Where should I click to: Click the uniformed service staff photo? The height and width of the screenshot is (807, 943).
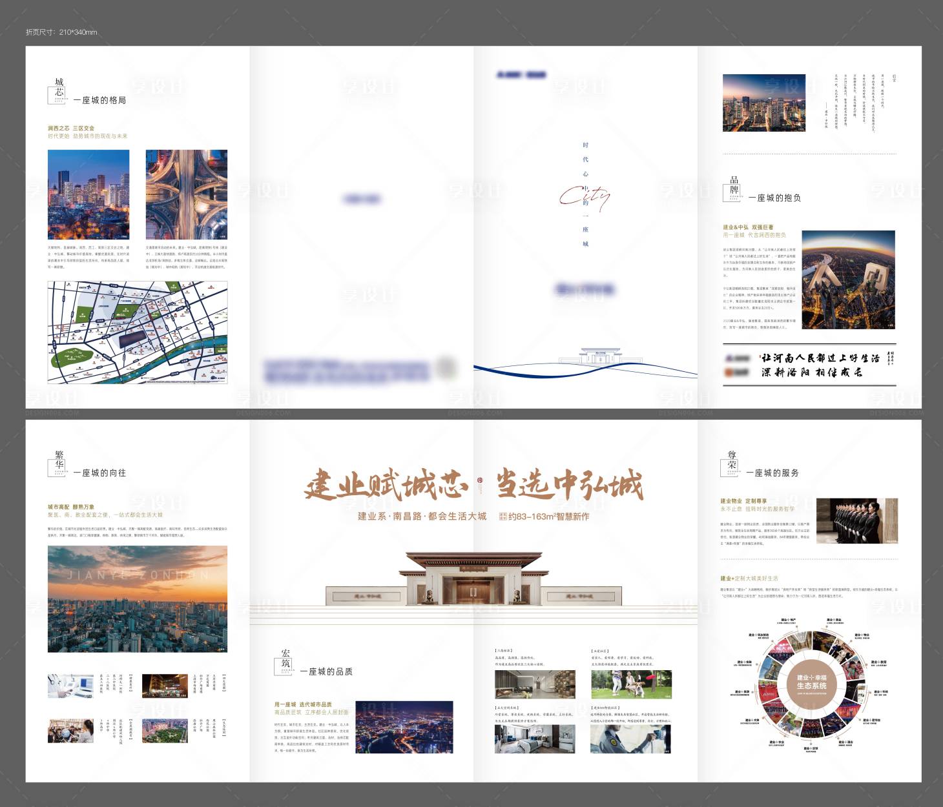[x=857, y=522]
